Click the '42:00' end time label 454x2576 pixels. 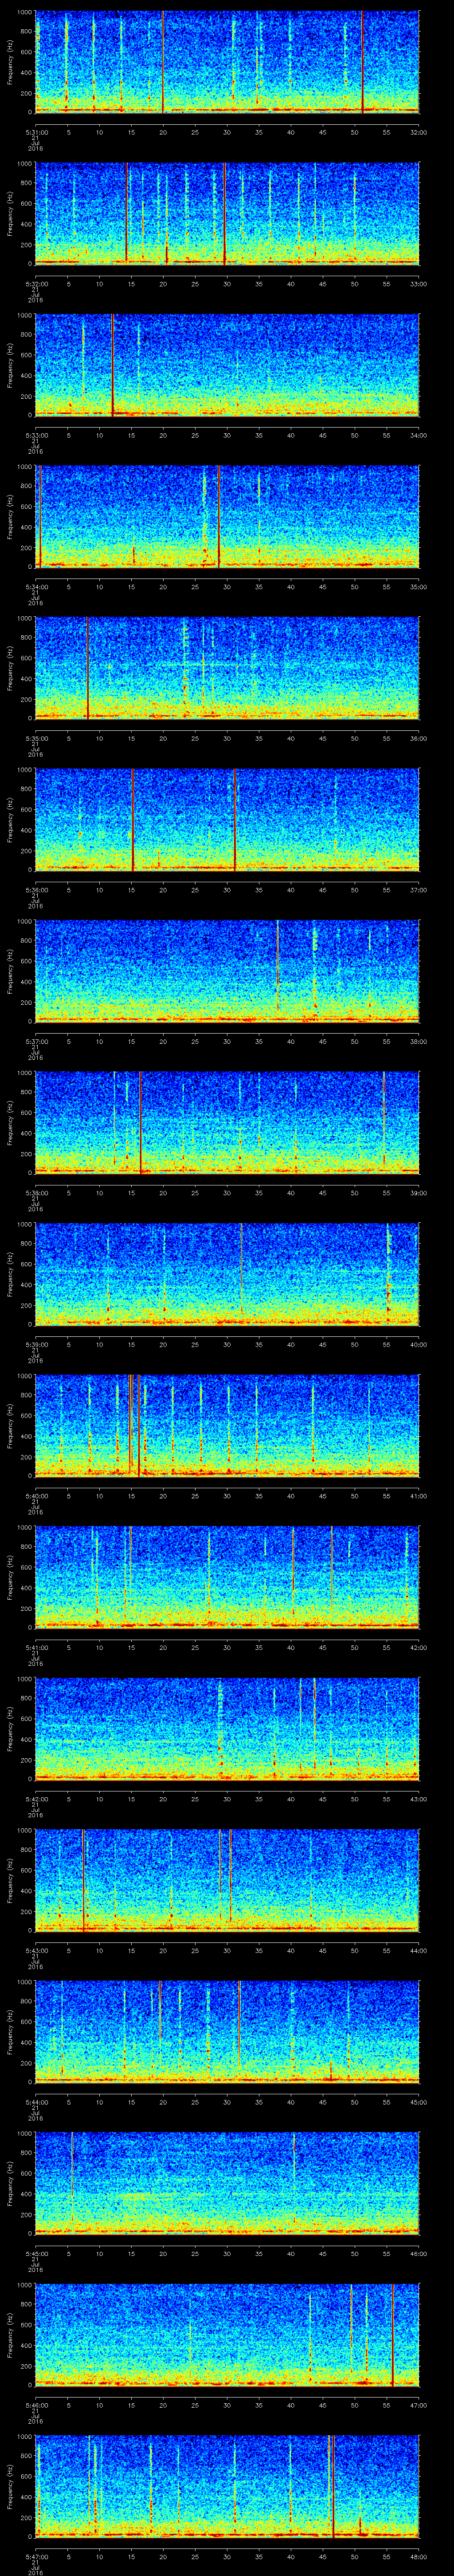tap(418, 1647)
